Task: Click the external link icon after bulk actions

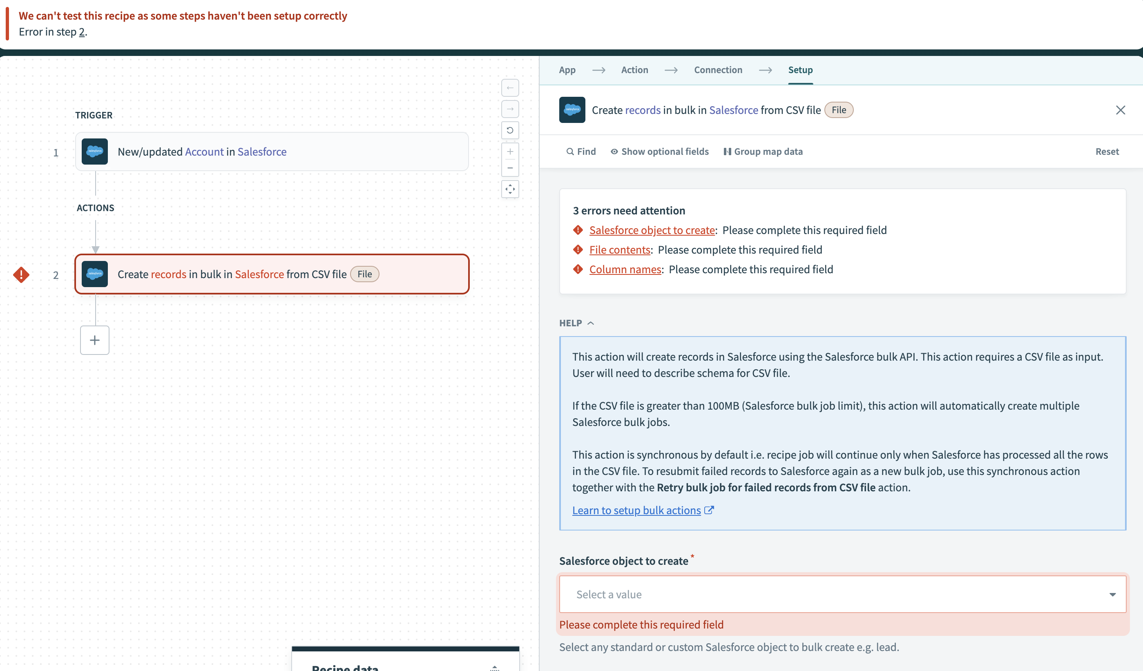Action: coord(709,510)
